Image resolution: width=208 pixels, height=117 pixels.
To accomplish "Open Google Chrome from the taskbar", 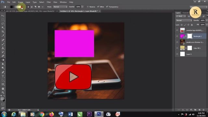I will point(42,114).
